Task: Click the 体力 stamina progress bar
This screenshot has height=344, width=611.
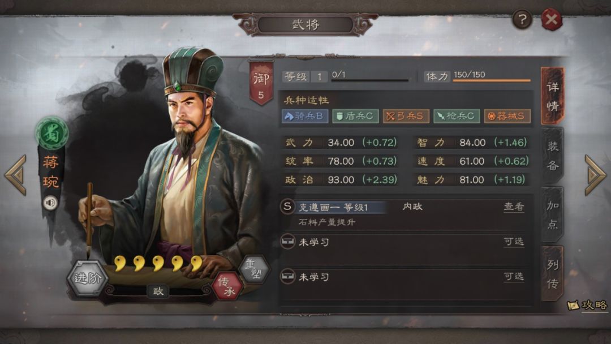Action: pyautogui.click(x=492, y=80)
